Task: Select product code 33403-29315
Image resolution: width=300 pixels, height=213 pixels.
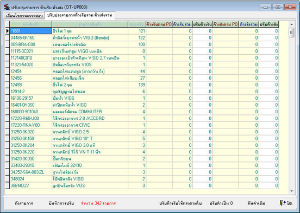Action: [31, 165]
